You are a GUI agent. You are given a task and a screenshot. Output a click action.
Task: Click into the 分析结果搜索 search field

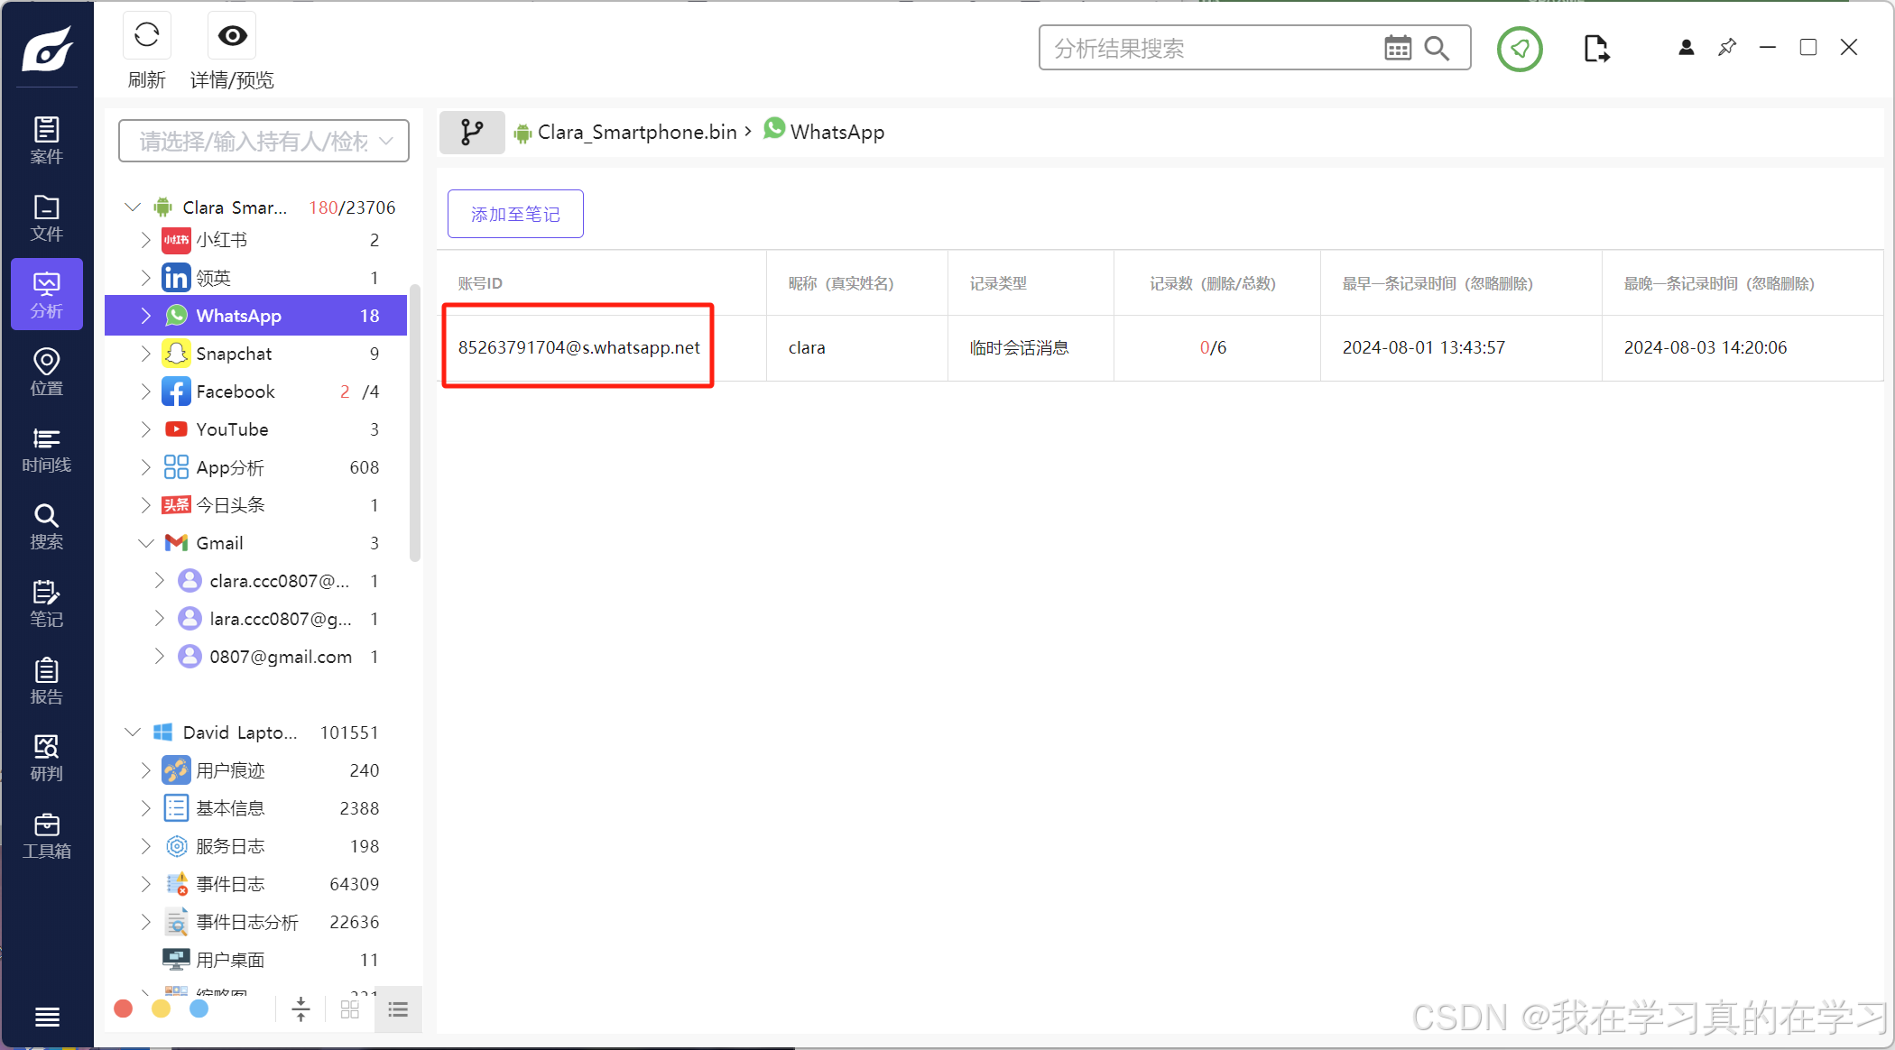click(x=1209, y=49)
